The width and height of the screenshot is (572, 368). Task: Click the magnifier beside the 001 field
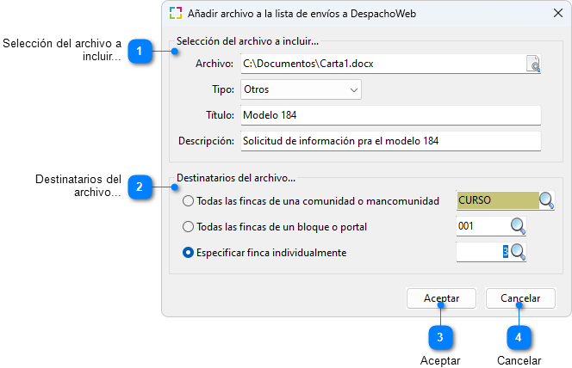(x=517, y=226)
